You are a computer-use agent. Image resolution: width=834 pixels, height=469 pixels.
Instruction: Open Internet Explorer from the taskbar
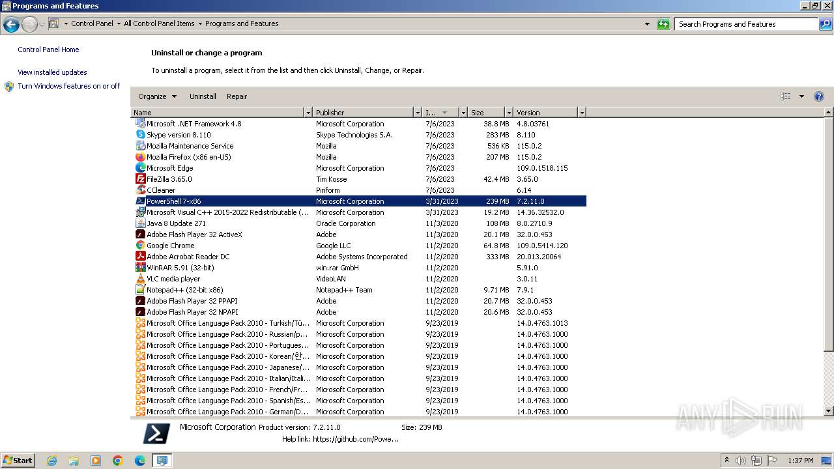pos(51,461)
